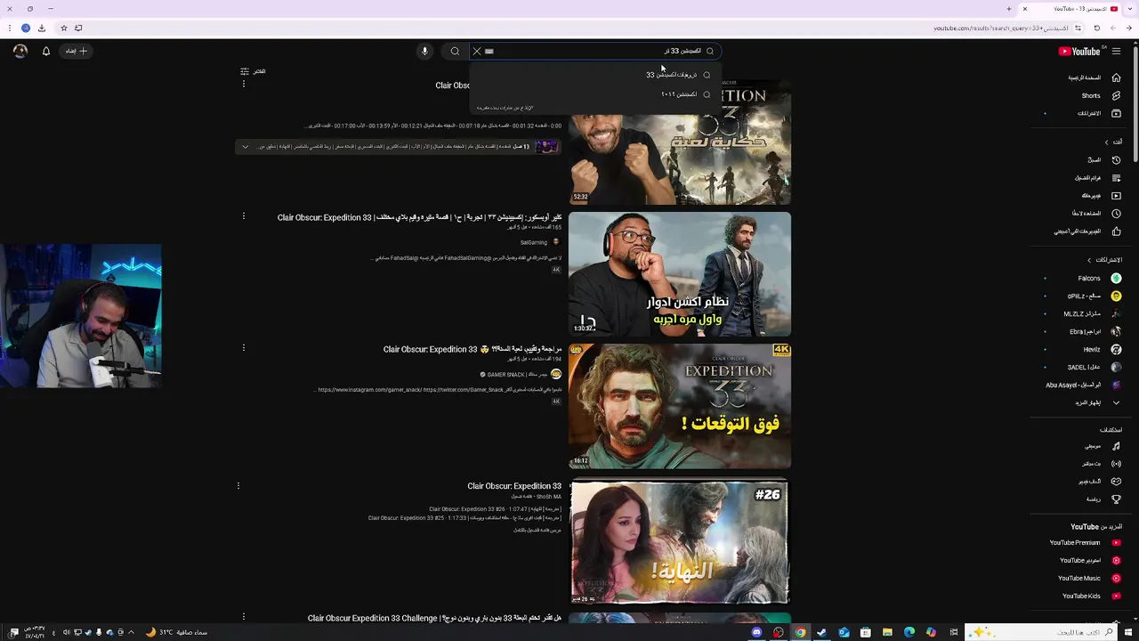
Task: Click the search magnifier button
Action: point(455,51)
